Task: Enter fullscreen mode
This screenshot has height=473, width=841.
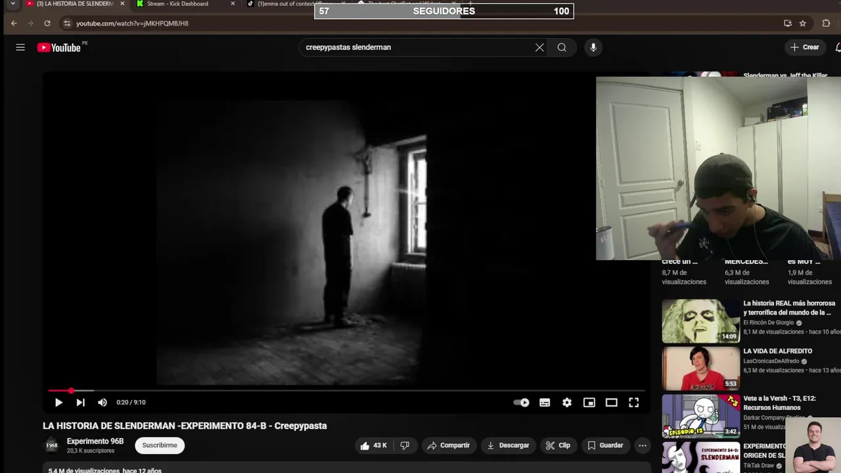Action: point(633,403)
